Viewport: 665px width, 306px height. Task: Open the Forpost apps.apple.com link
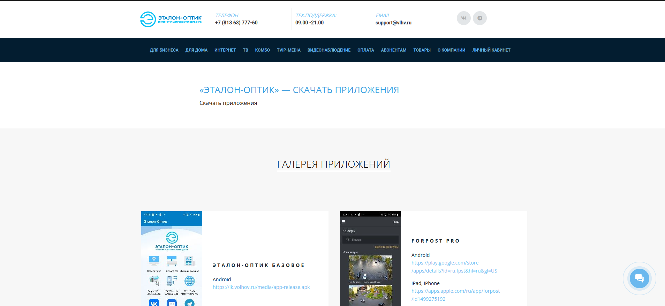[455, 295]
